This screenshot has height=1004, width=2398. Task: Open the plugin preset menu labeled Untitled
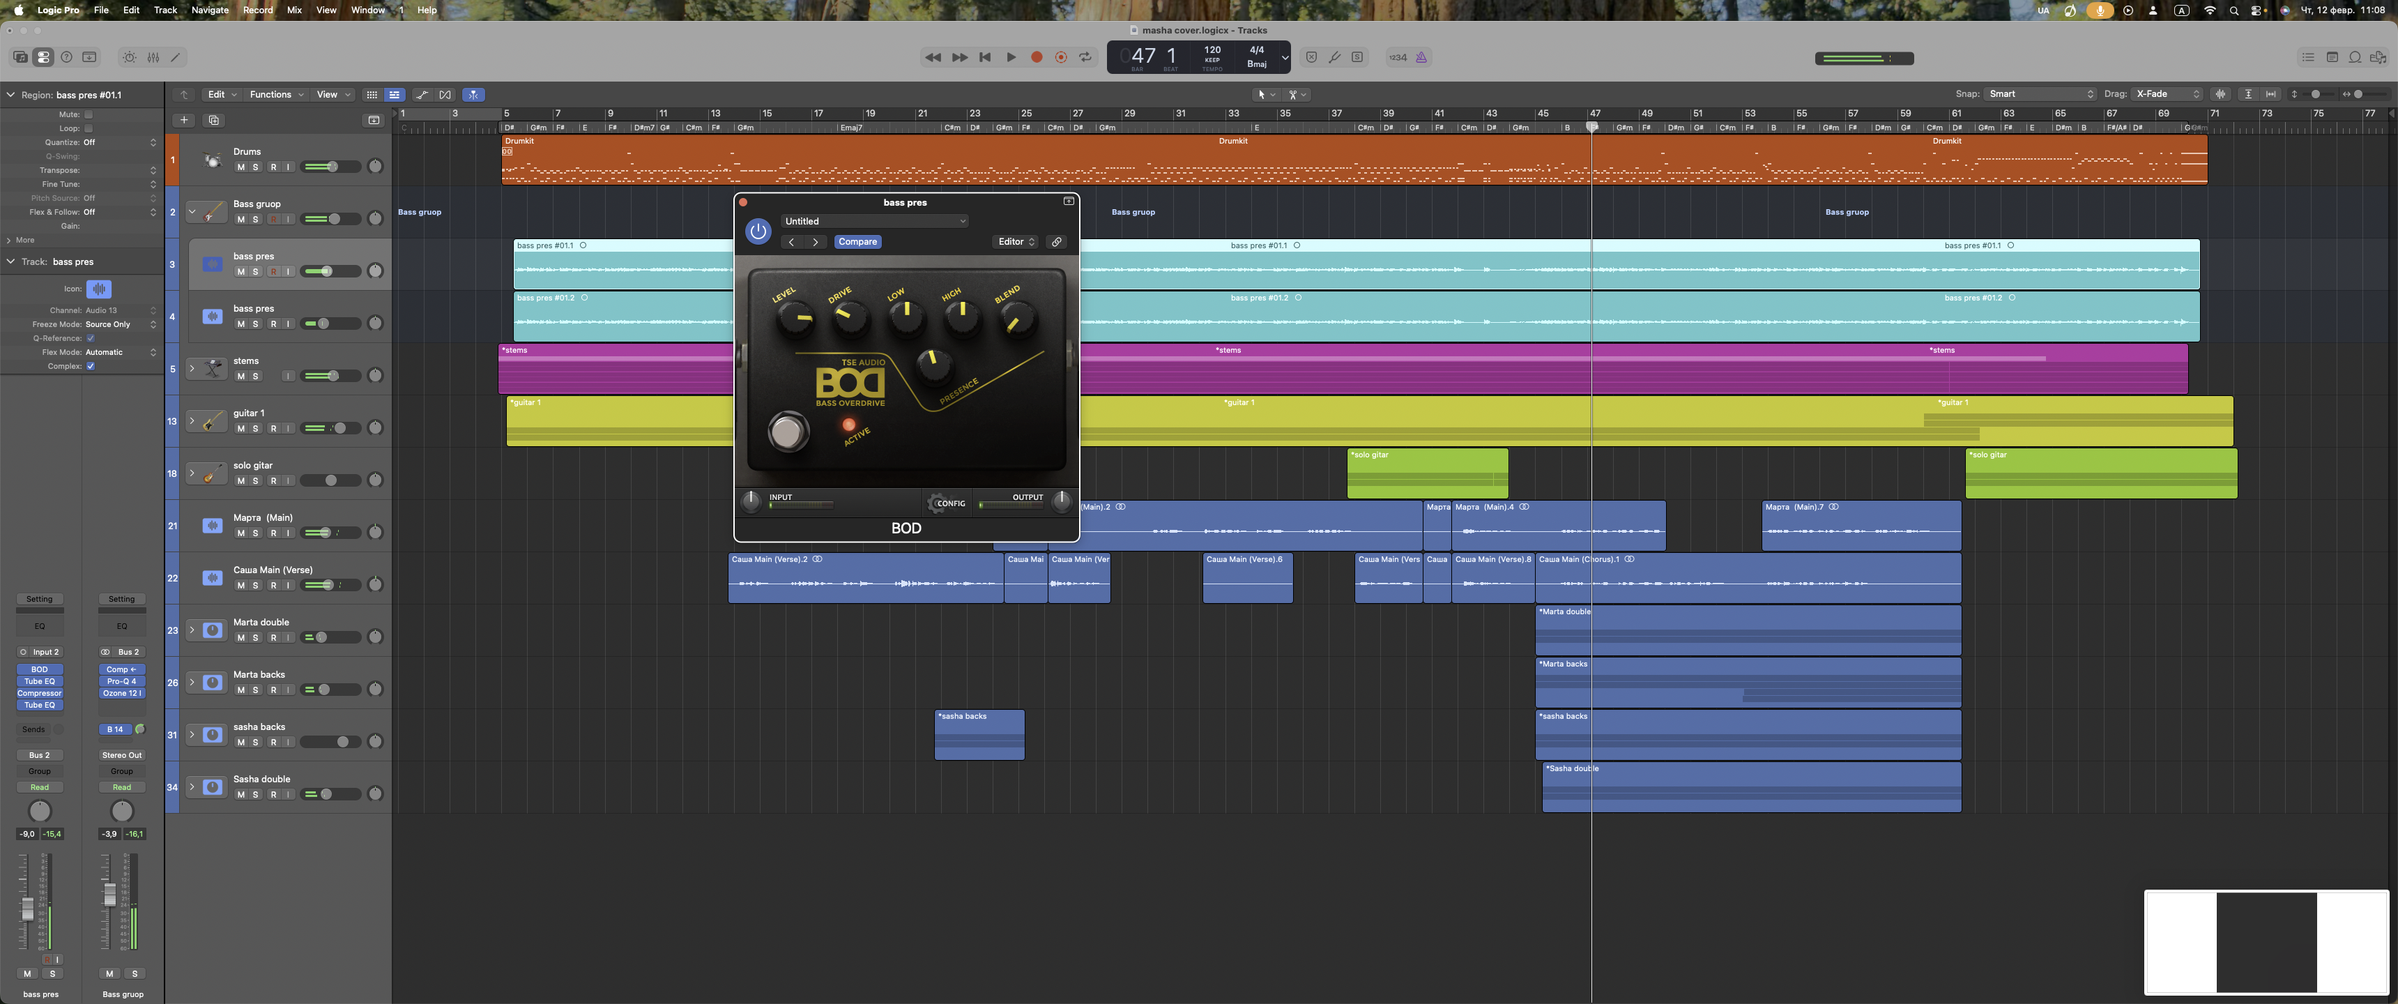point(874,222)
